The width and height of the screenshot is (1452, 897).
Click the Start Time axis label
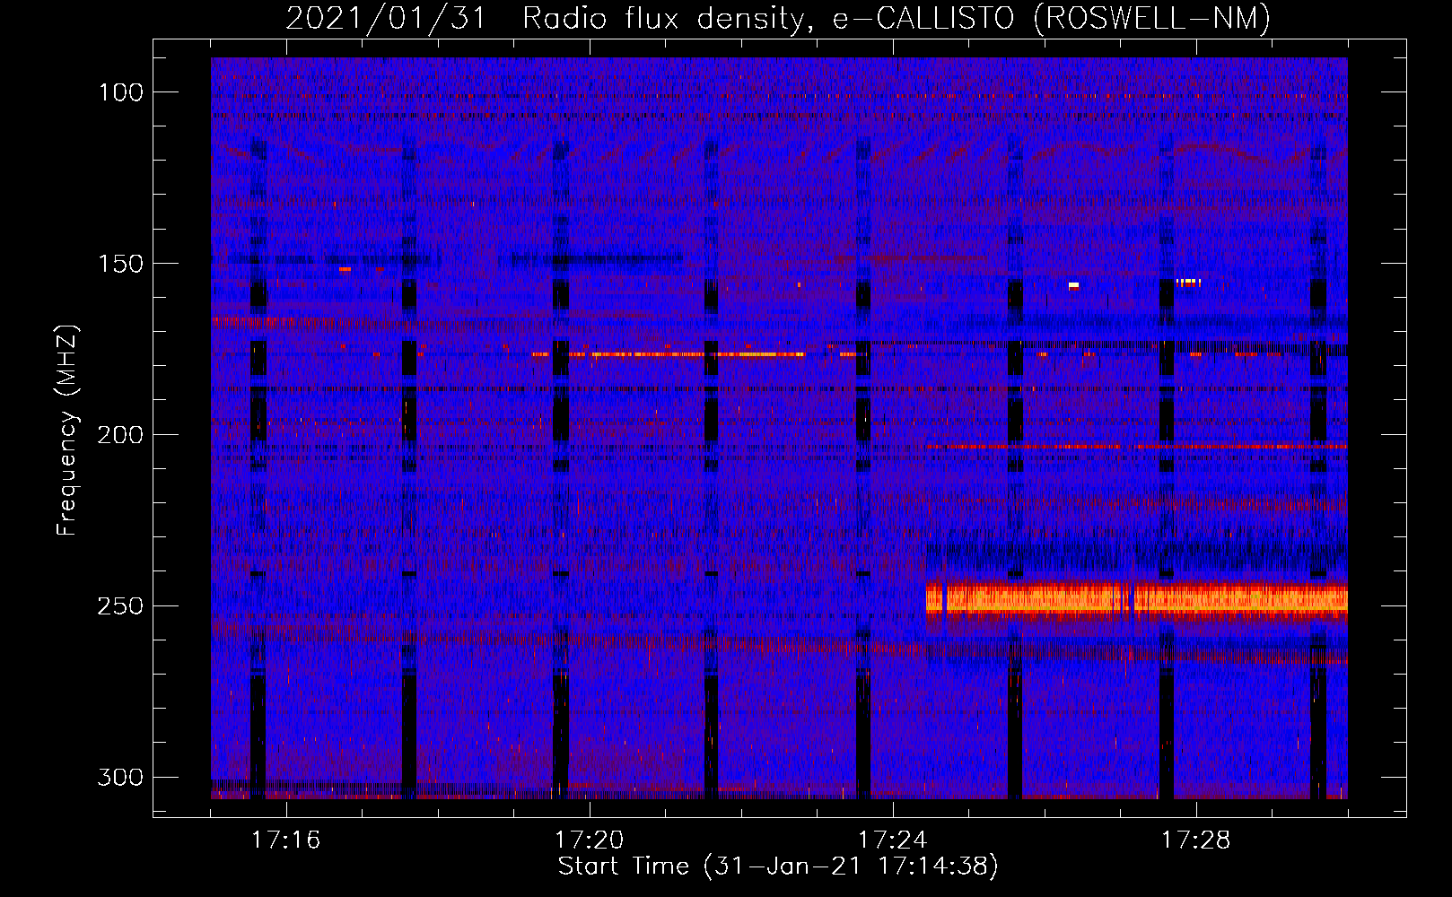pyautogui.click(x=778, y=867)
